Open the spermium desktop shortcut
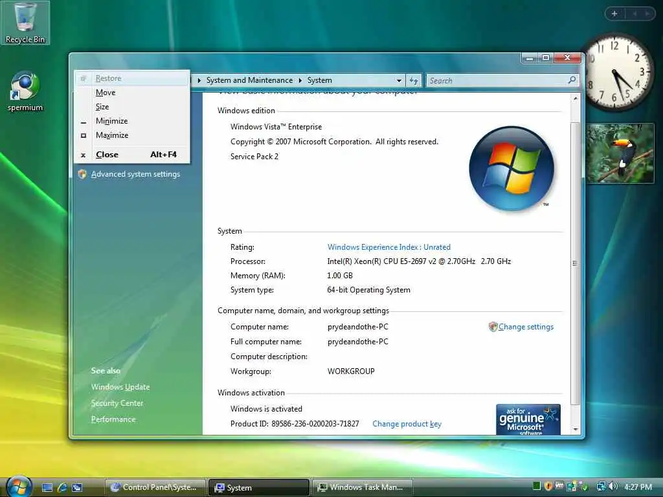Screen dimensions: 663x497 25,91
